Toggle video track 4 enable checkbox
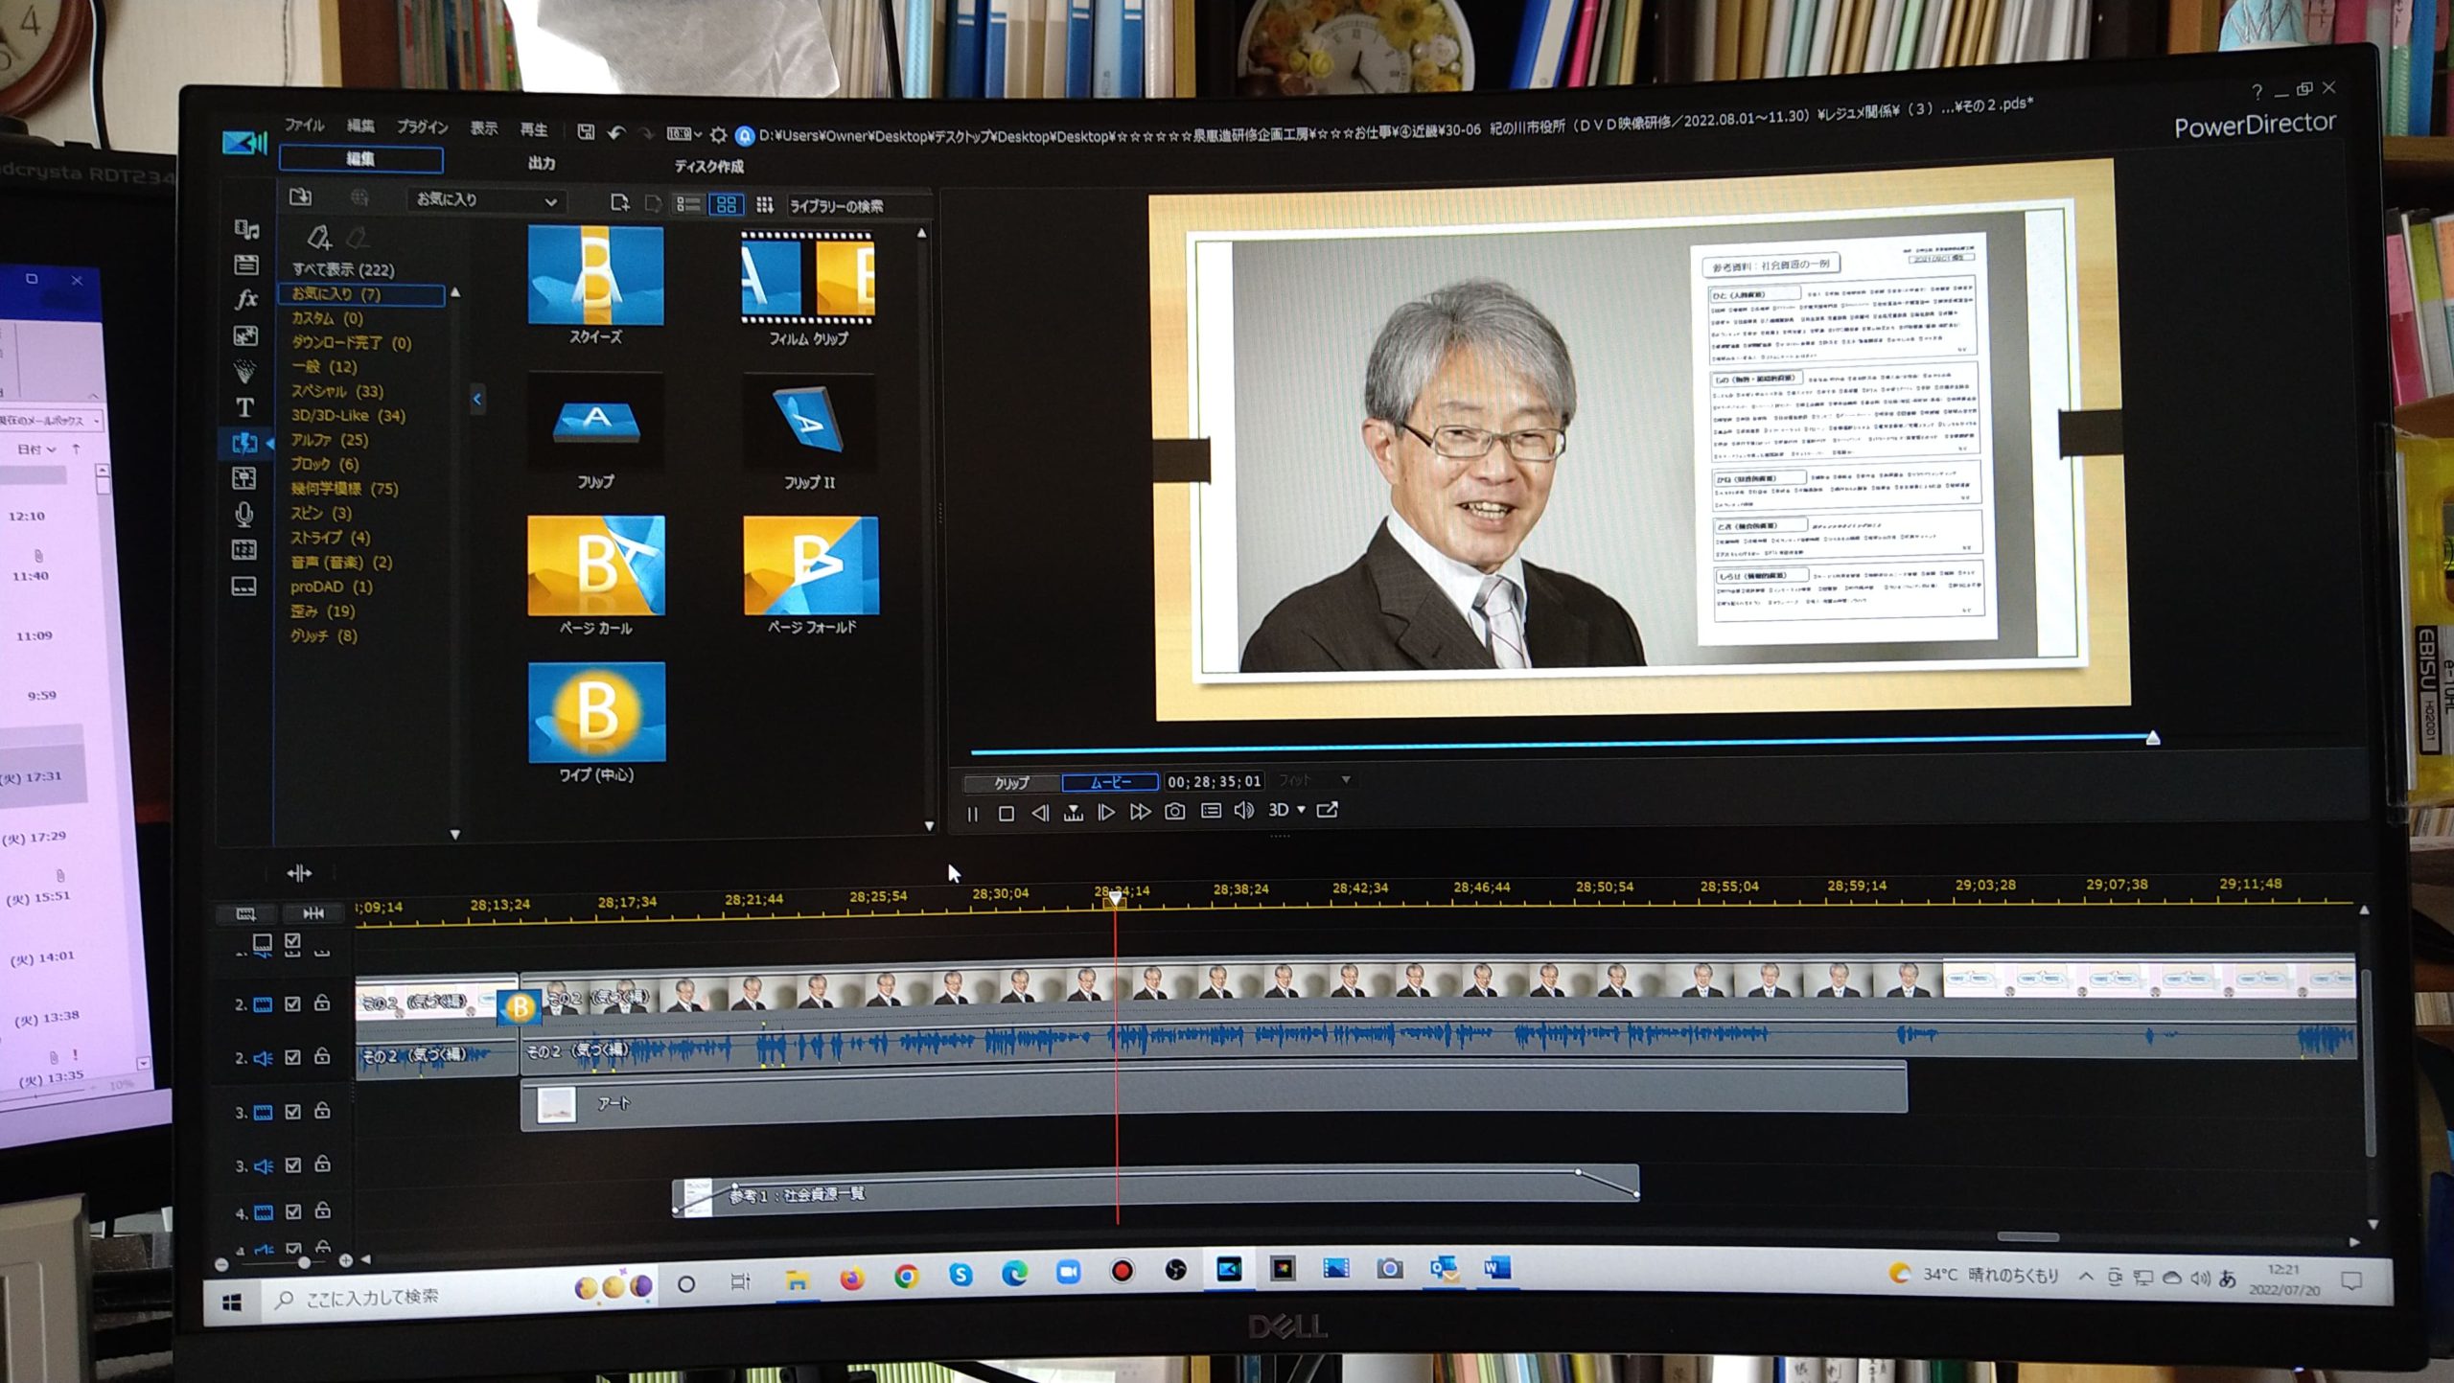This screenshot has height=1383, width=2454. point(293,1211)
